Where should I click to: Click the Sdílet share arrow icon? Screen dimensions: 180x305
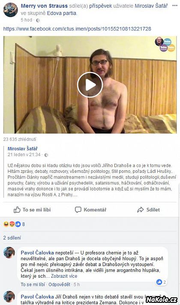[140, 210]
